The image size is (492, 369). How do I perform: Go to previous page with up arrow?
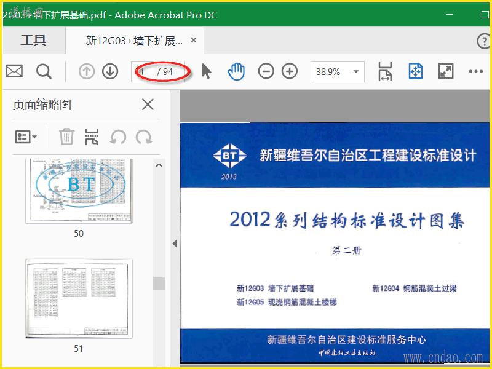point(87,71)
